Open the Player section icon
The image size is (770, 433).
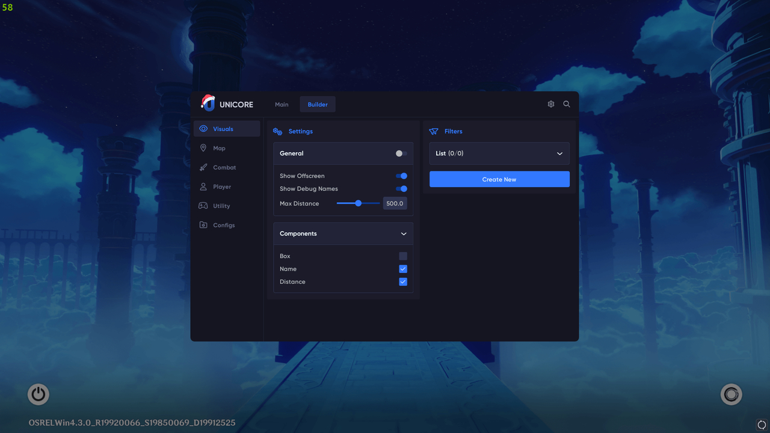[x=204, y=186]
